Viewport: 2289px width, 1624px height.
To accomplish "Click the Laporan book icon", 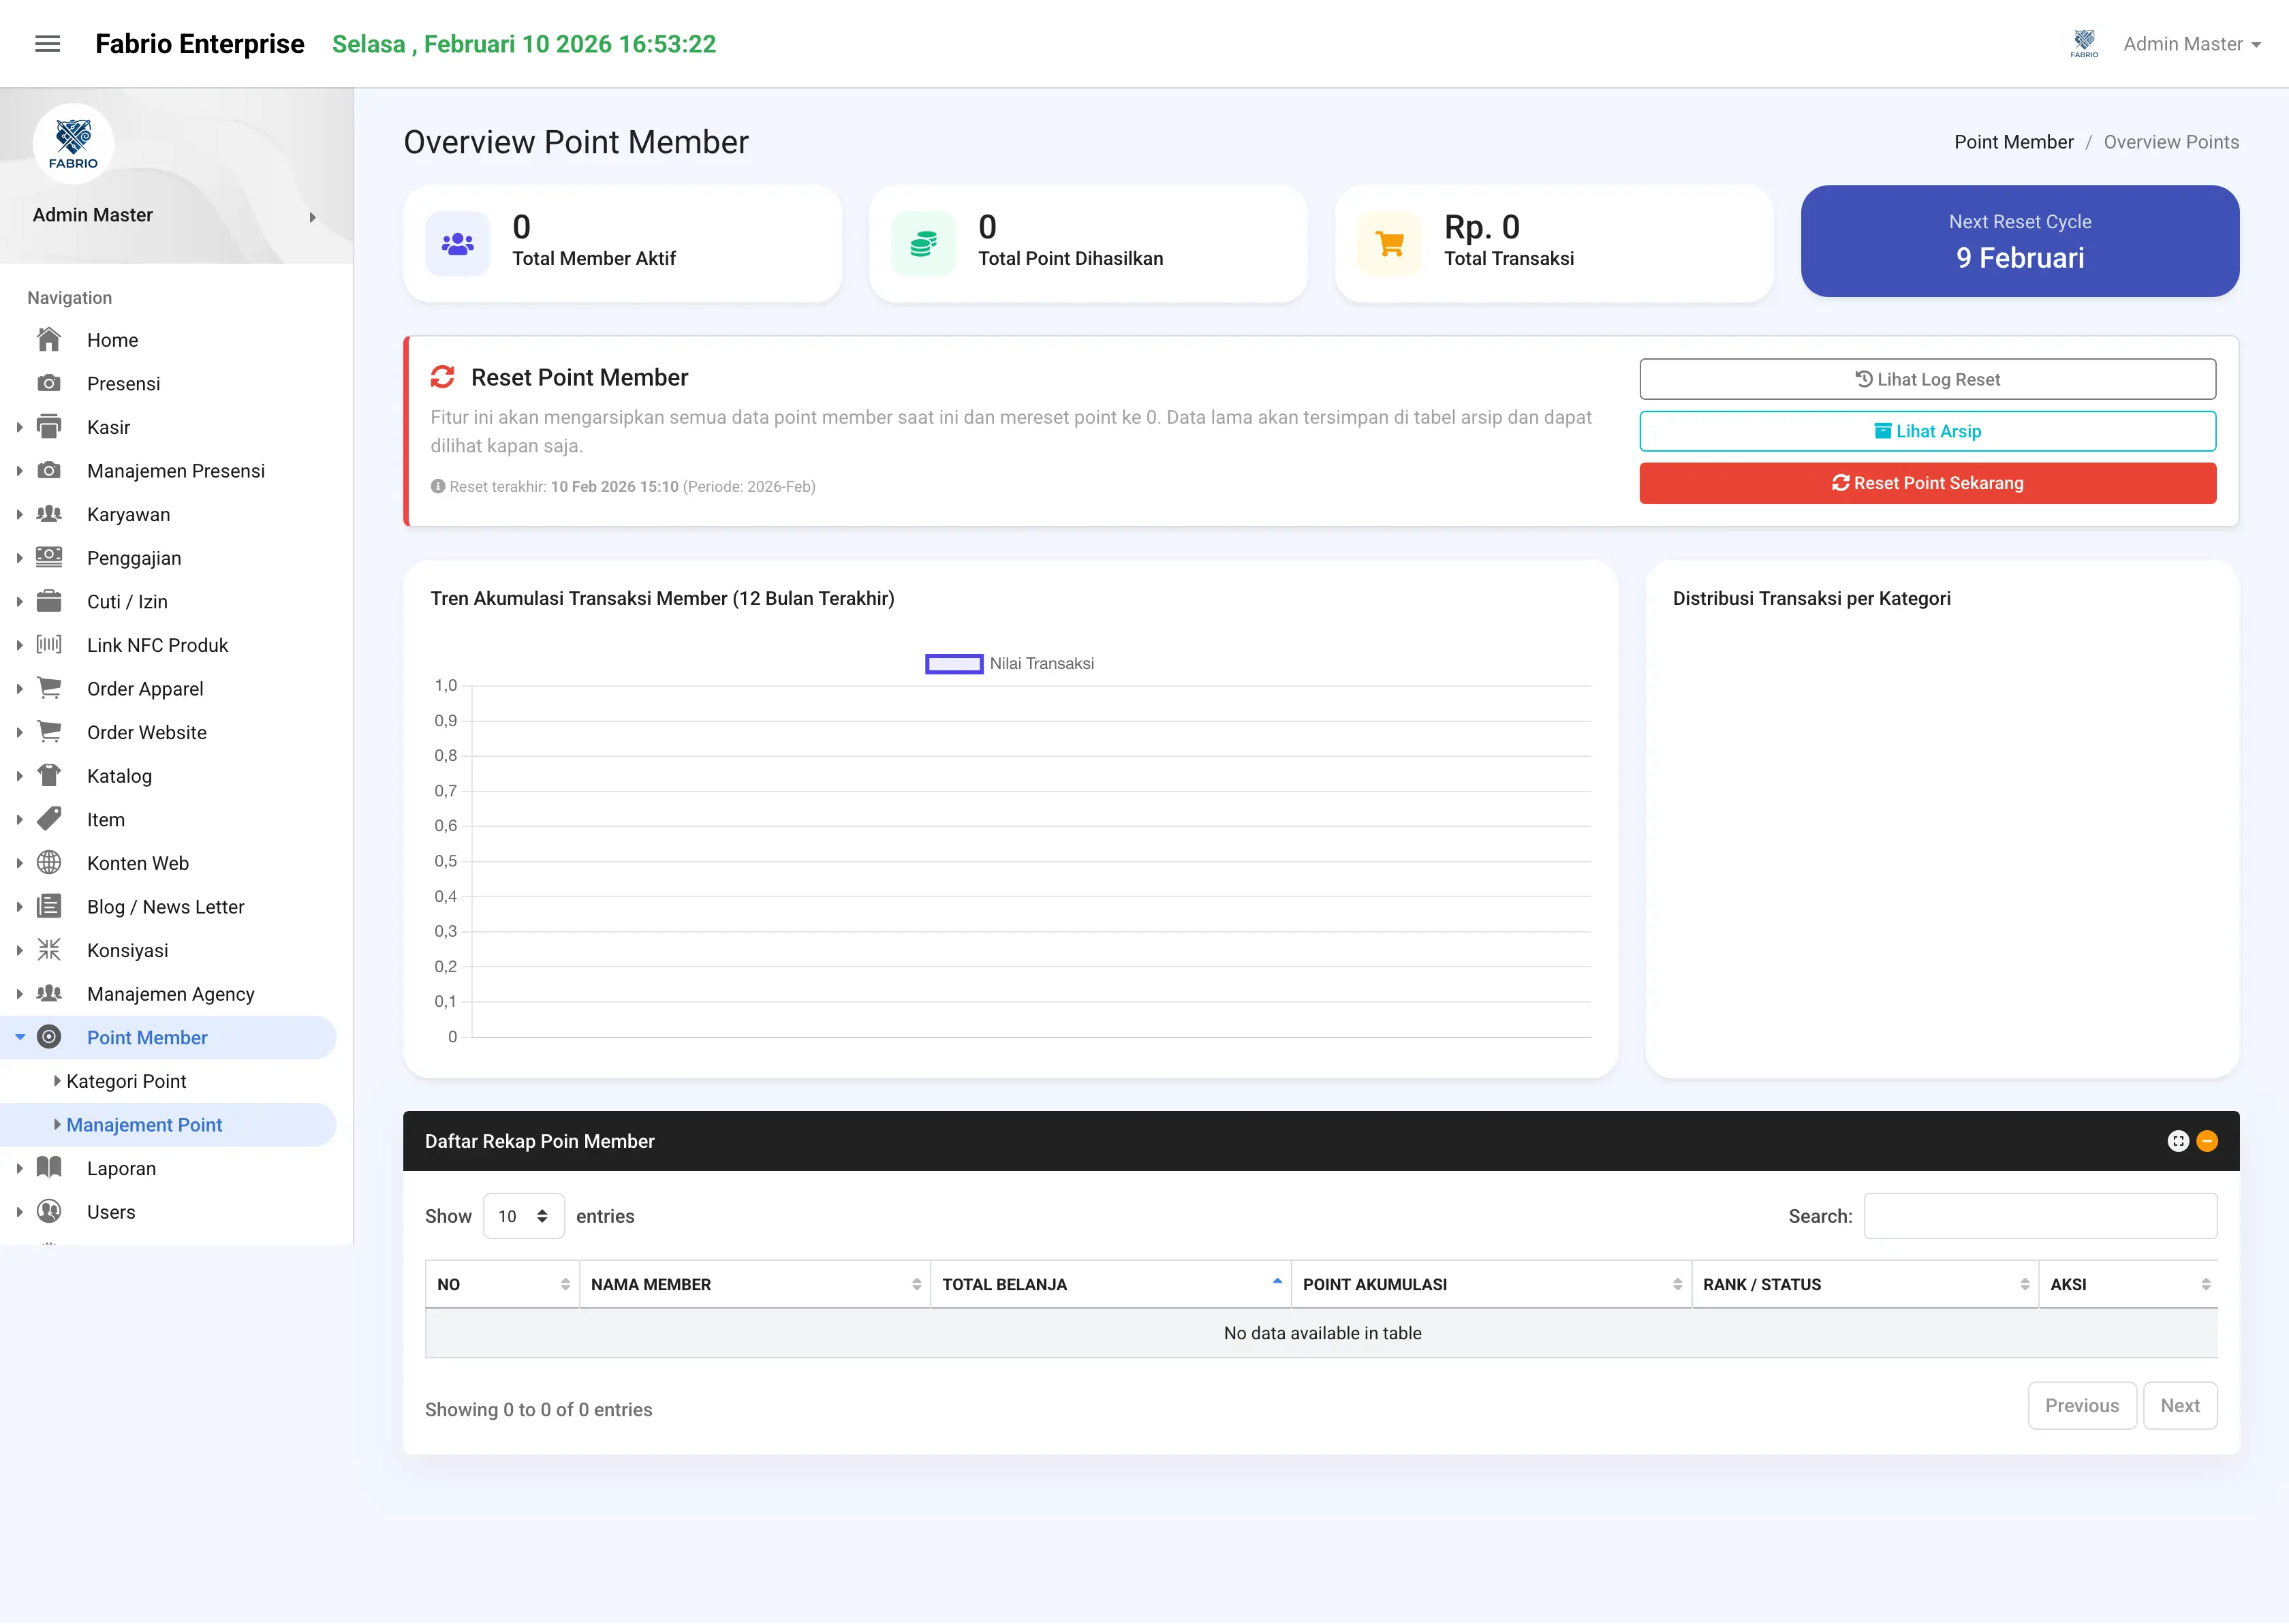I will (x=49, y=1167).
